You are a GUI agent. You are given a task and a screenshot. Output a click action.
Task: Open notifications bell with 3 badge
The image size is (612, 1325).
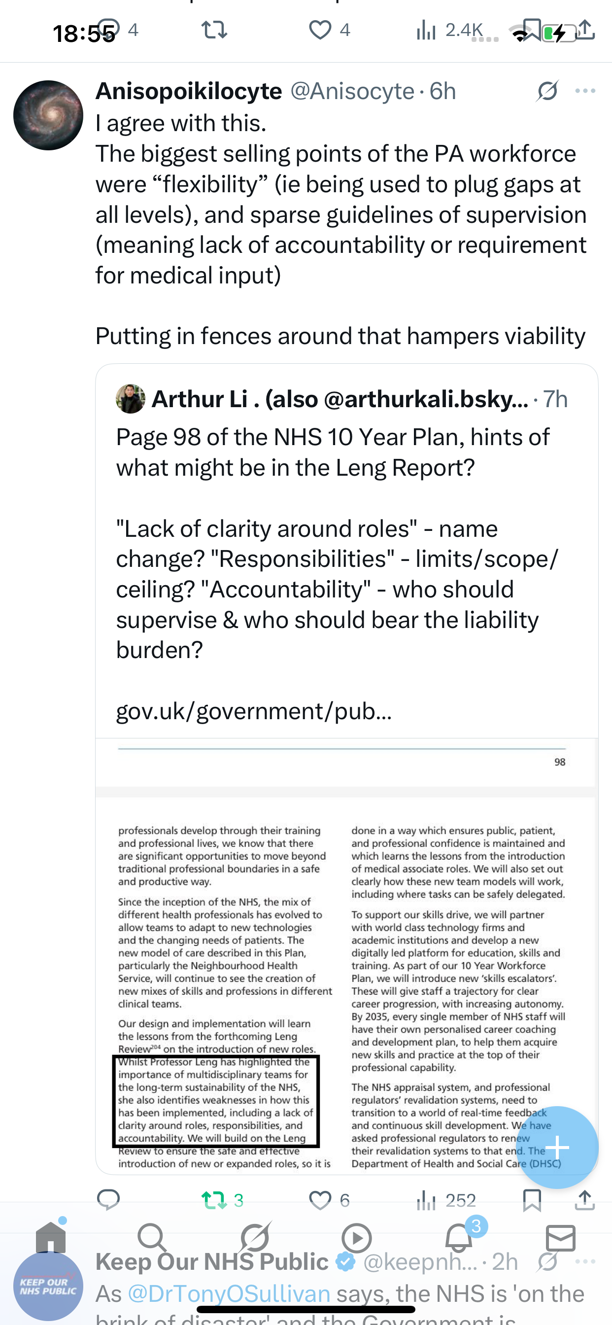[459, 1237]
